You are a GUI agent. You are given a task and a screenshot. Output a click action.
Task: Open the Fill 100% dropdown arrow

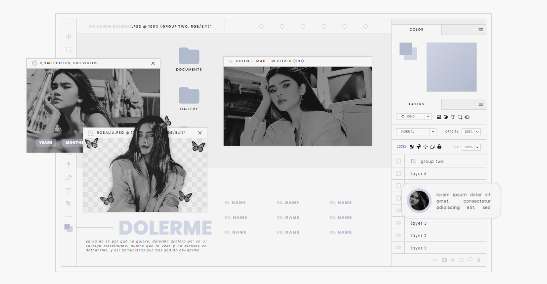(477, 147)
